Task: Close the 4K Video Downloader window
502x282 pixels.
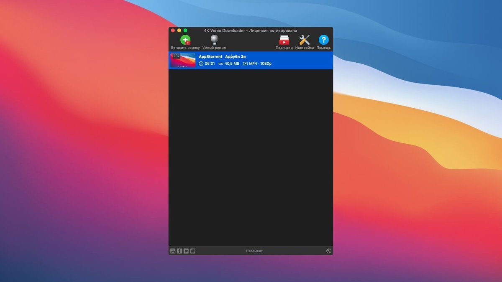Action: click(172, 30)
